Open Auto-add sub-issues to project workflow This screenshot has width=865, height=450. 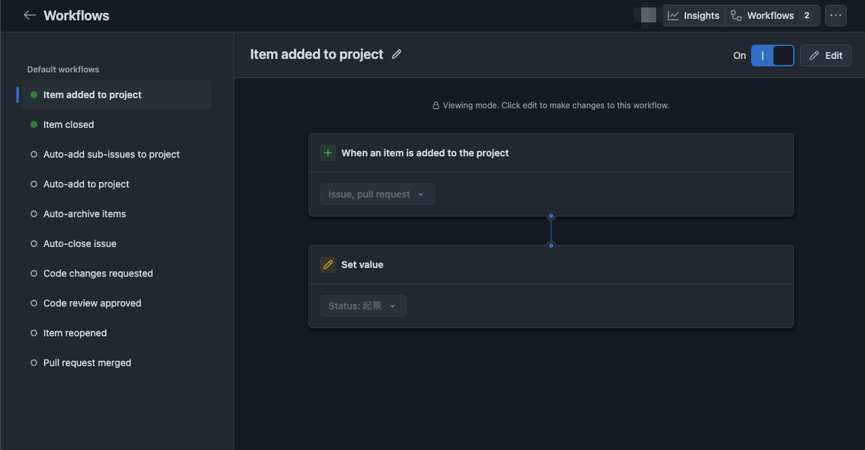[111, 154]
